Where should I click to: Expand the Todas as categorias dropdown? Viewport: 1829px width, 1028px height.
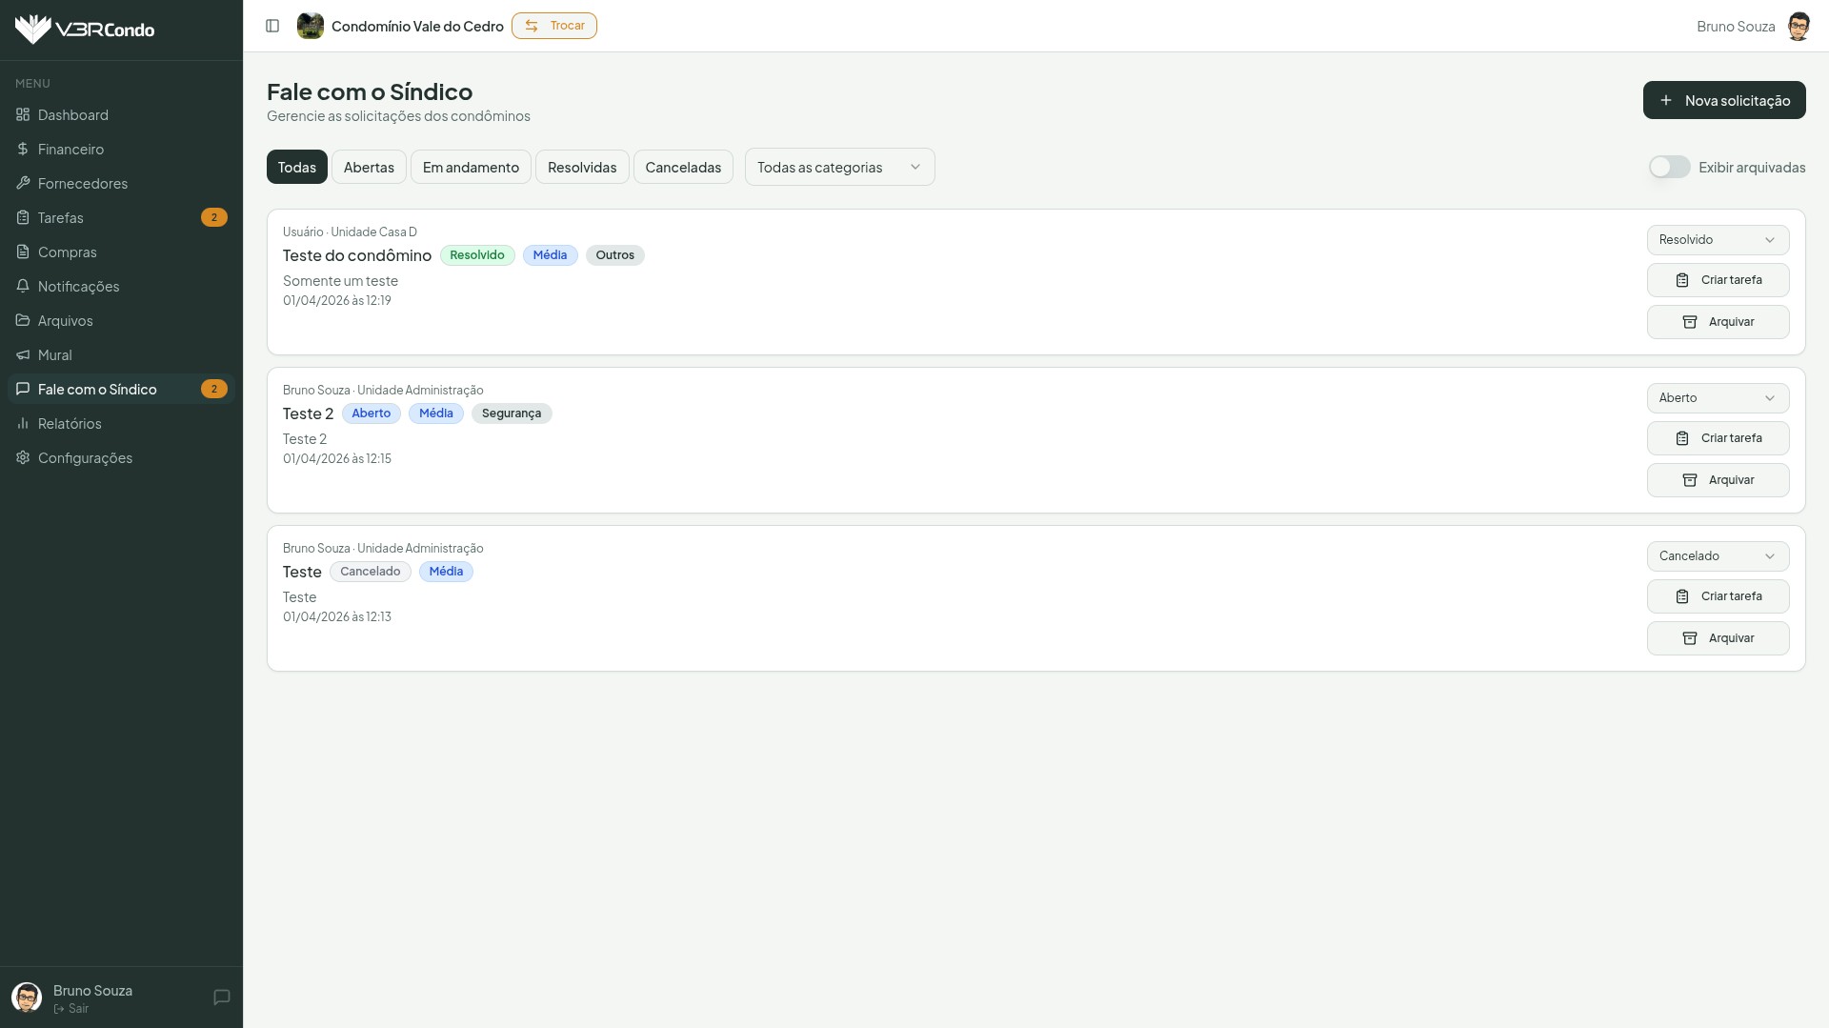[839, 167]
